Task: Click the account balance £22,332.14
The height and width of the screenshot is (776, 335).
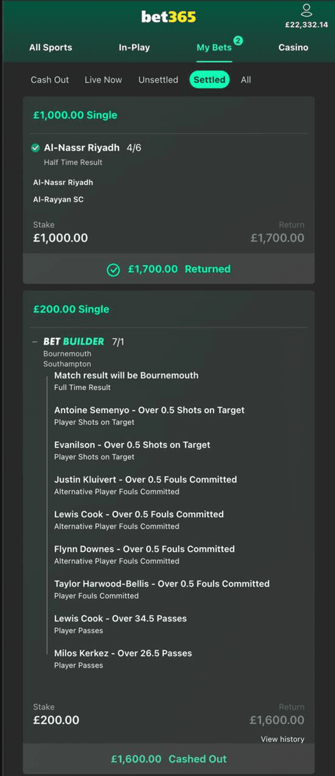Action: click(x=307, y=25)
